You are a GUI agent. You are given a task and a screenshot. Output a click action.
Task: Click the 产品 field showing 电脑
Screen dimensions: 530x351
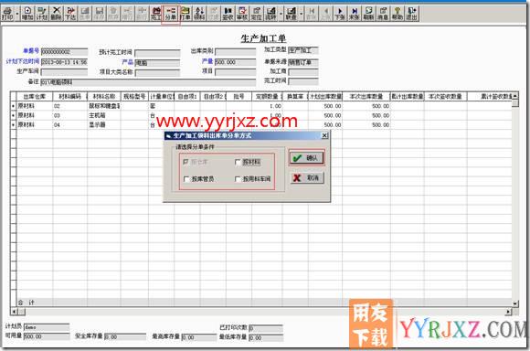pyautogui.click(x=157, y=63)
